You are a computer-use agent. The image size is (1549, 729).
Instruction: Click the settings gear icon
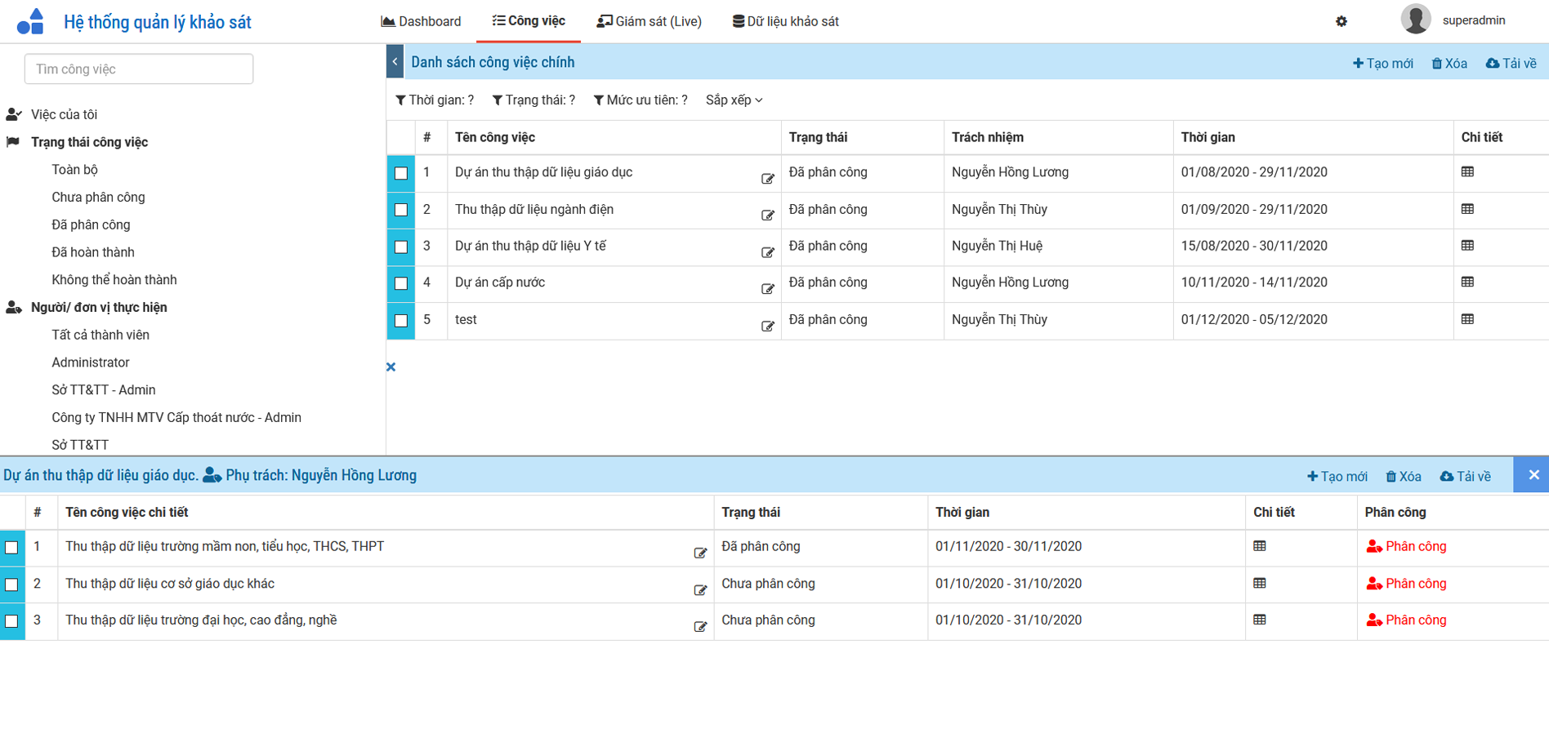click(1341, 21)
